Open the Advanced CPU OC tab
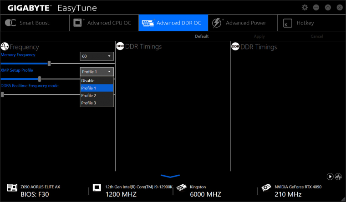The height and width of the screenshot is (202, 346). pos(104,23)
